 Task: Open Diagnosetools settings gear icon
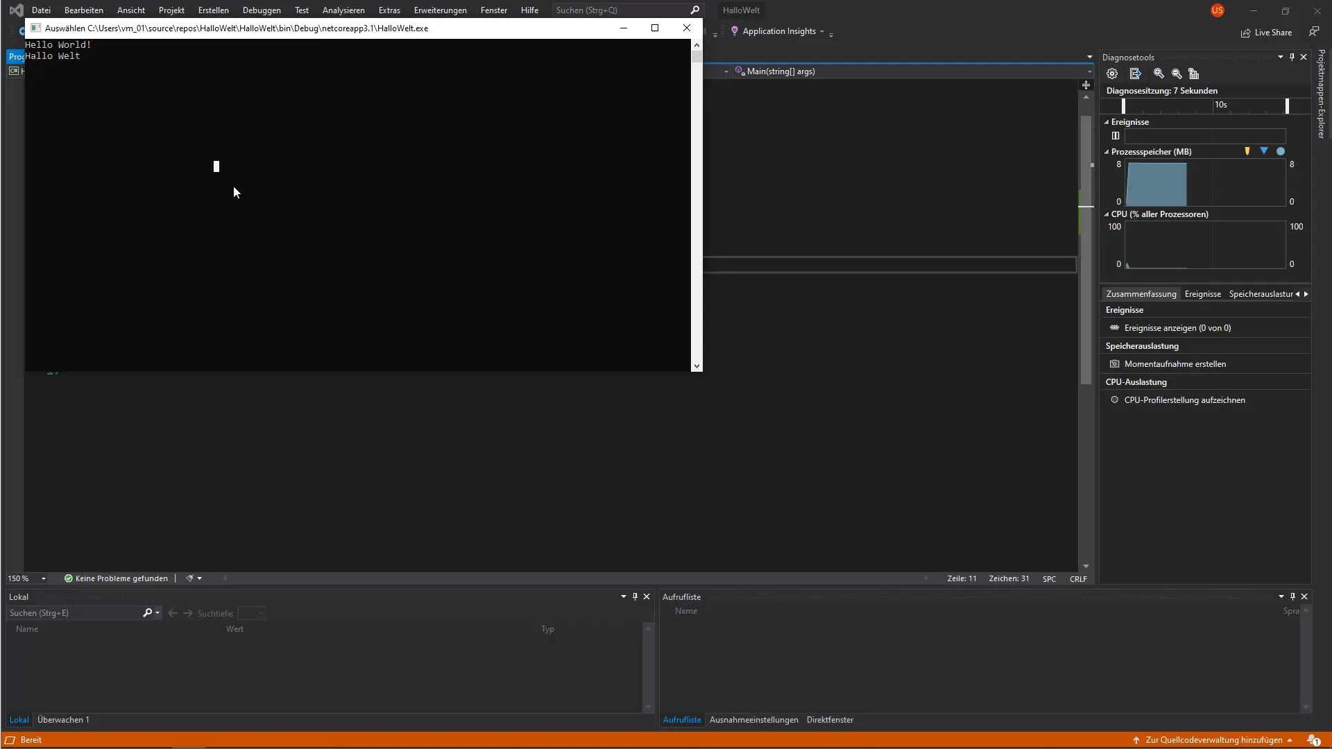[x=1112, y=74]
